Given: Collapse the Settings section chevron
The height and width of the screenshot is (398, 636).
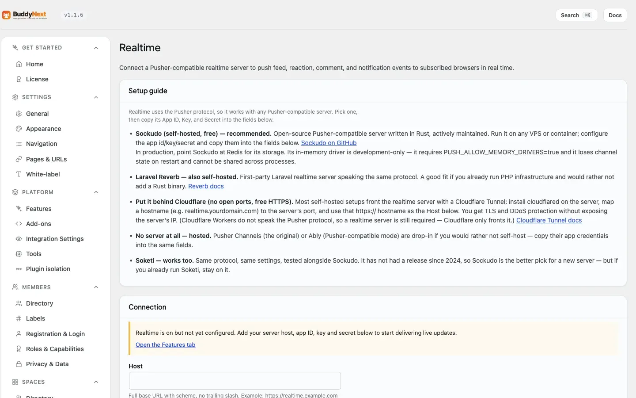Looking at the screenshot, I should (x=96, y=97).
